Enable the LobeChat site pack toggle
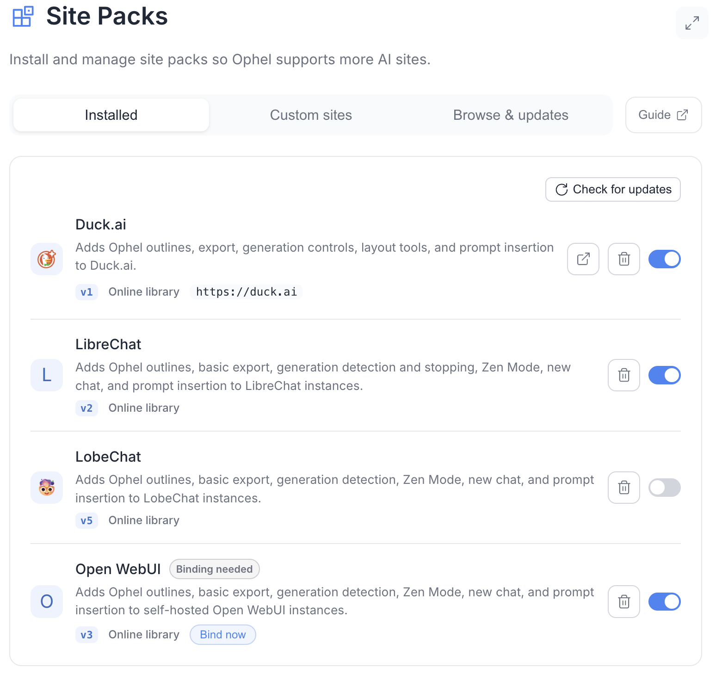The height and width of the screenshot is (680, 716). pos(664,488)
